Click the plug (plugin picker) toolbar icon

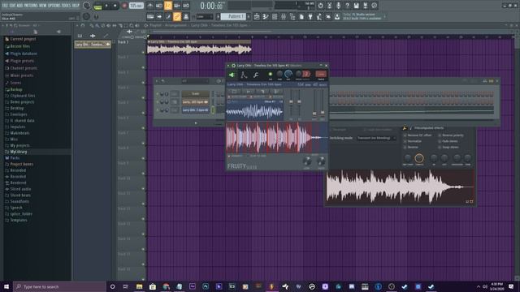tap(310, 16)
